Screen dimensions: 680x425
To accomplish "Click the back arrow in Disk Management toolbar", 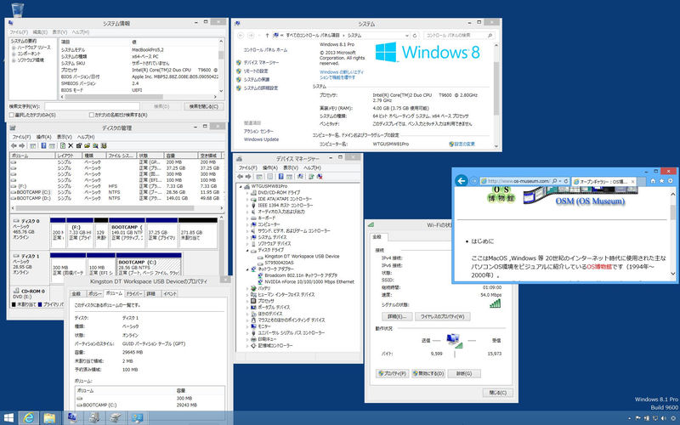I will [x=14, y=146].
